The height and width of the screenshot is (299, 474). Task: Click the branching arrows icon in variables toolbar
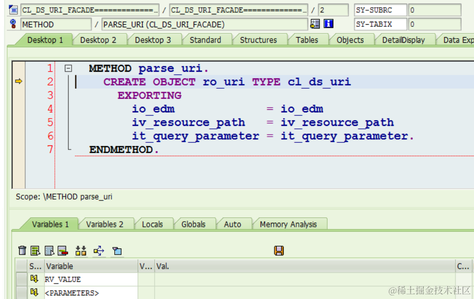tap(99, 251)
